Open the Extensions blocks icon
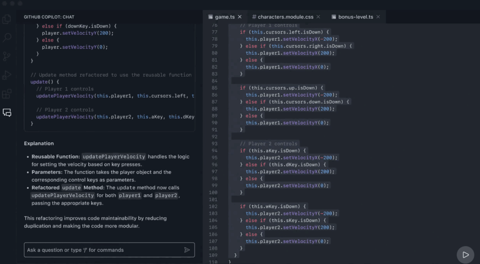Screen dimensions: 480x264 click(x=7, y=94)
